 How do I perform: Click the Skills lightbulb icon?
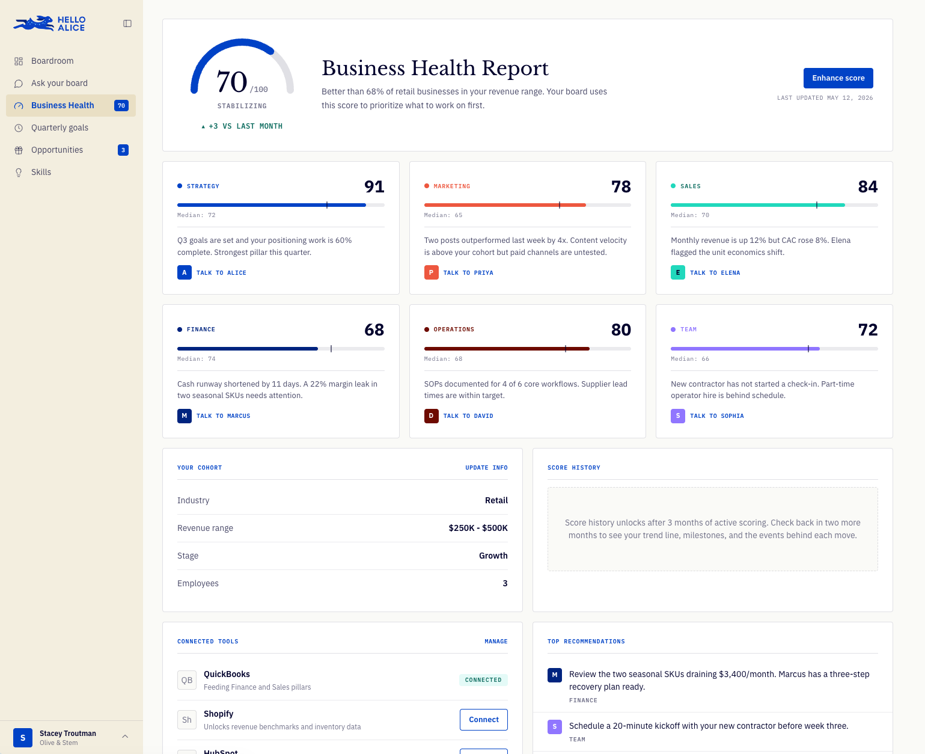pos(19,173)
